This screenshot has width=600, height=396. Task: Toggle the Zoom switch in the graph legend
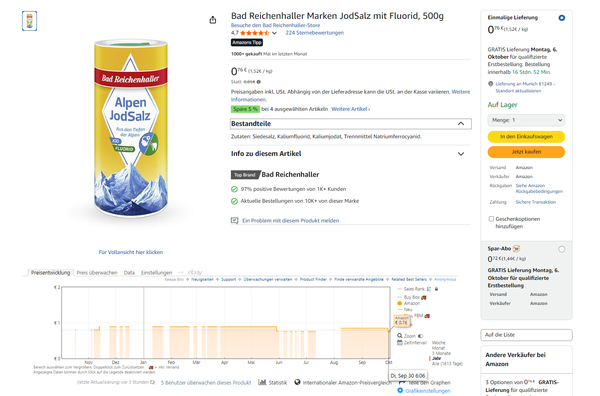tap(420, 336)
